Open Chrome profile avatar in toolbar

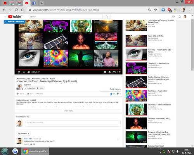tap(184, 10)
